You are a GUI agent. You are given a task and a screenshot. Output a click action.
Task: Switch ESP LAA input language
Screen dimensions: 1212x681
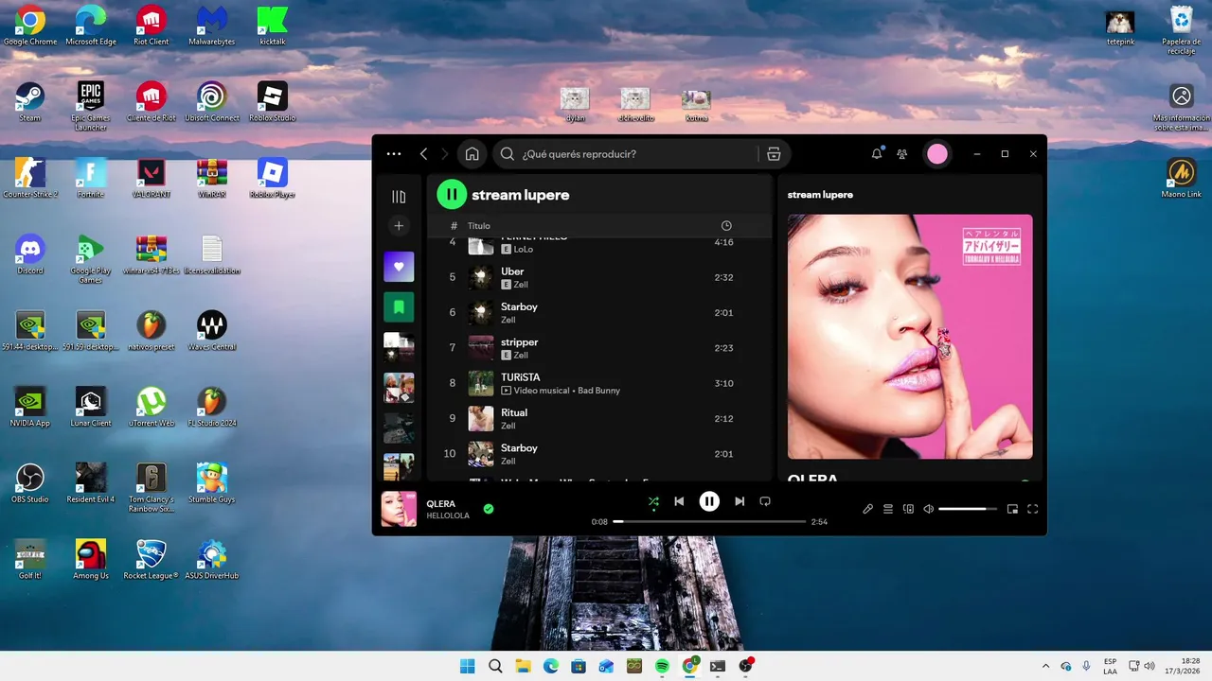click(1110, 666)
